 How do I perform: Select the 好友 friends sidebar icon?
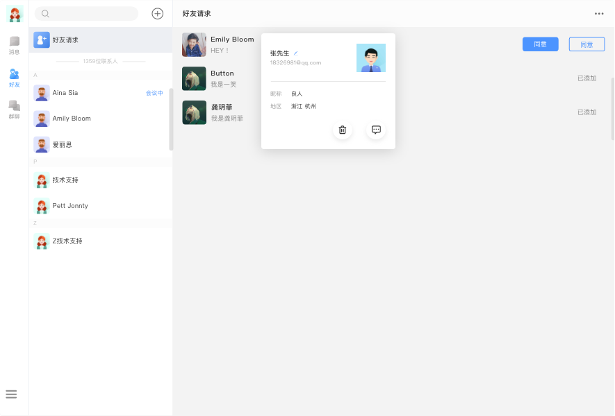click(x=14, y=78)
